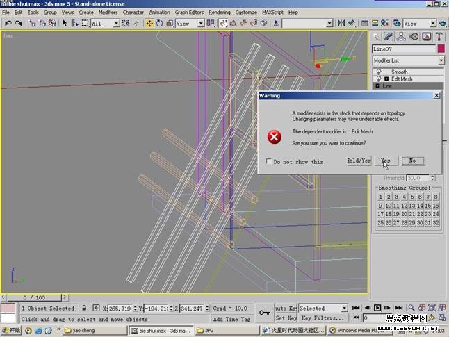Expand the Line entry in modifier stack
The width and height of the screenshot is (449, 337).
point(377,86)
